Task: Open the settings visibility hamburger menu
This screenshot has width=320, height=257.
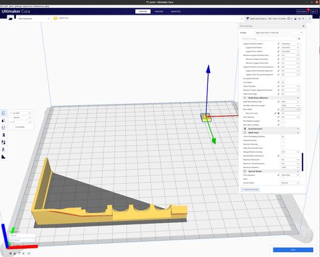Action: pos(299,39)
